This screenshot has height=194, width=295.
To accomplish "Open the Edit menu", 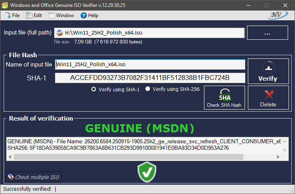I will (x=34, y=15).
